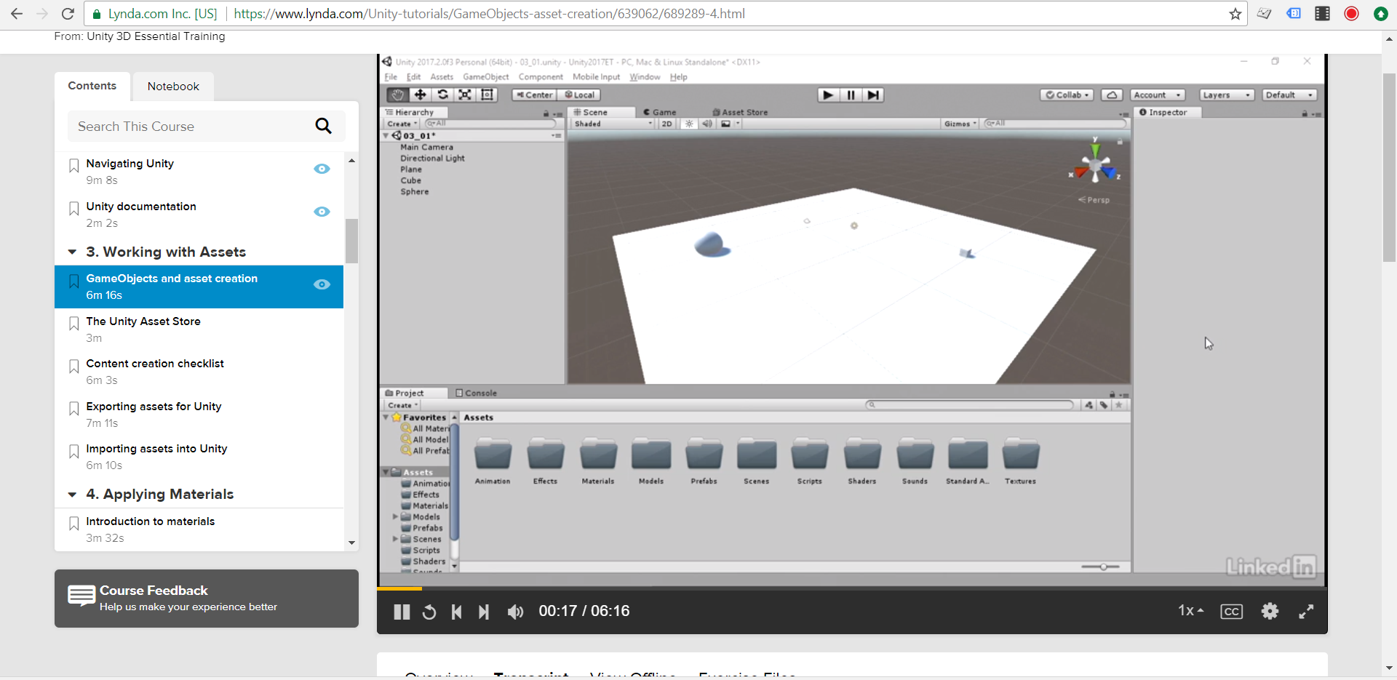Open playback speed 1x menu
The height and width of the screenshot is (680, 1397).
[1190, 611]
